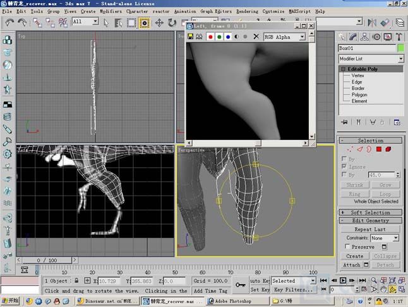This screenshot has height=307, width=408.
Task: Click the Redo arrow in main toolbar
Action: [x=22, y=23]
